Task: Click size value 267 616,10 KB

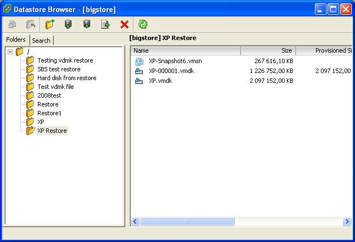Action: pos(274,61)
